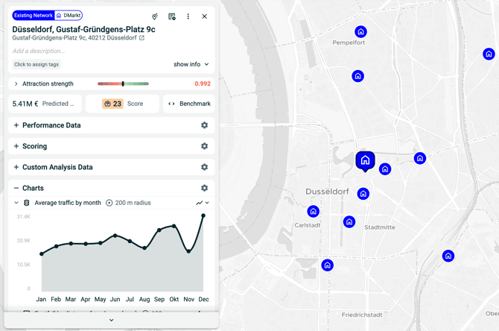The width and height of the screenshot is (499, 331).
Task: Collapse the Charts section
Action: click(x=16, y=189)
